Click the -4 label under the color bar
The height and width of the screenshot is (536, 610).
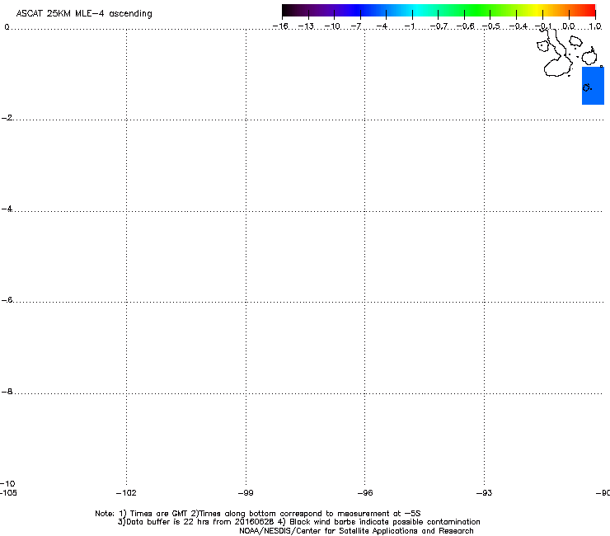pyautogui.click(x=382, y=26)
